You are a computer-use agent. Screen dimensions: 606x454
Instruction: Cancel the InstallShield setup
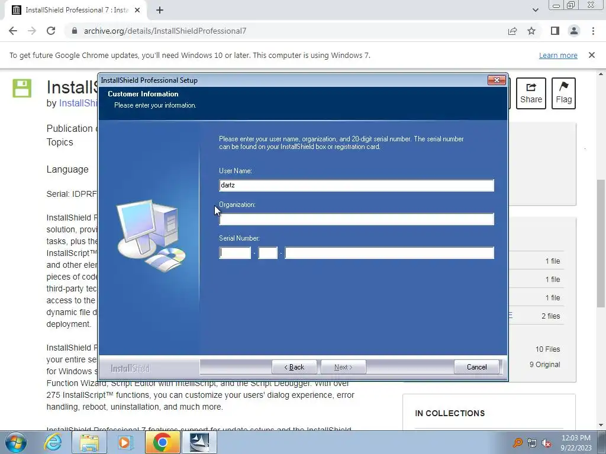point(476,367)
